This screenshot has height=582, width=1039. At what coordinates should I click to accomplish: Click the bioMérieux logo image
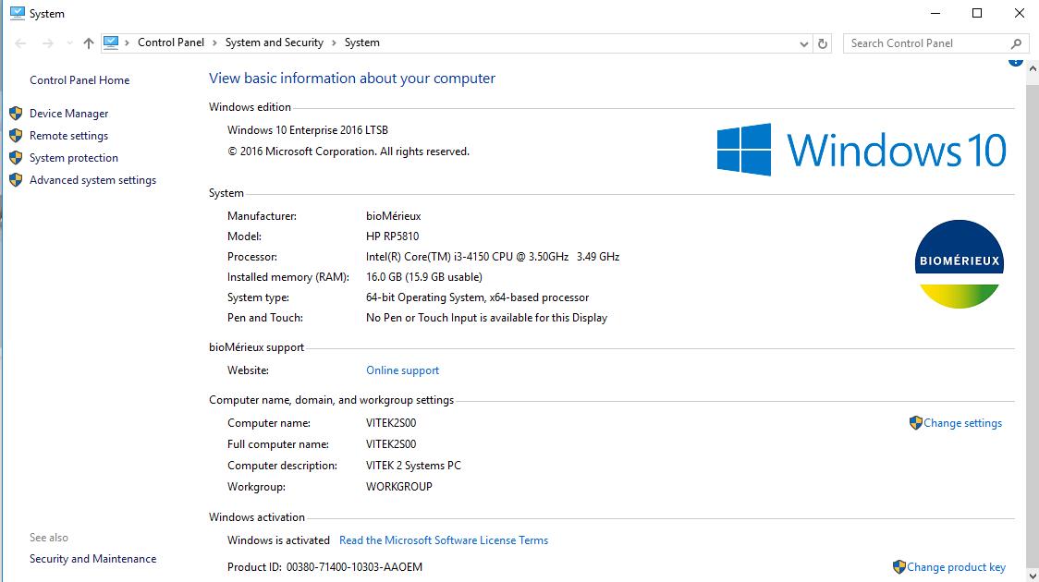(958, 264)
